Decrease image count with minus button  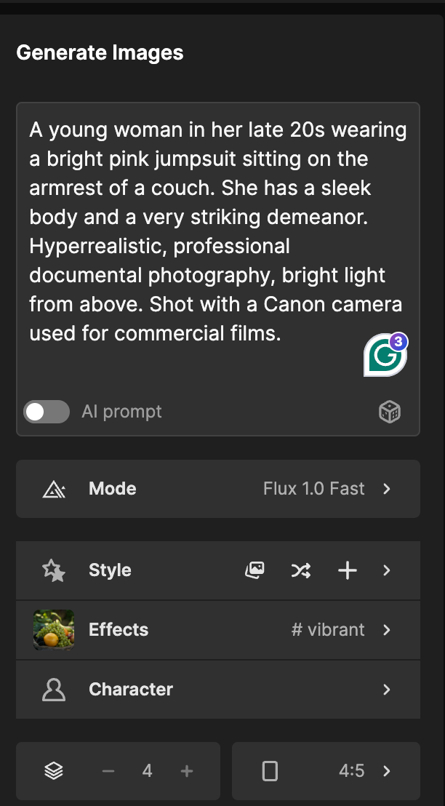coord(108,770)
